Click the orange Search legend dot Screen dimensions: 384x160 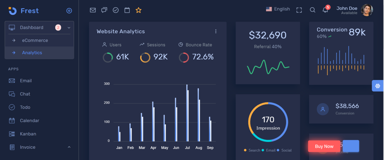245,150
